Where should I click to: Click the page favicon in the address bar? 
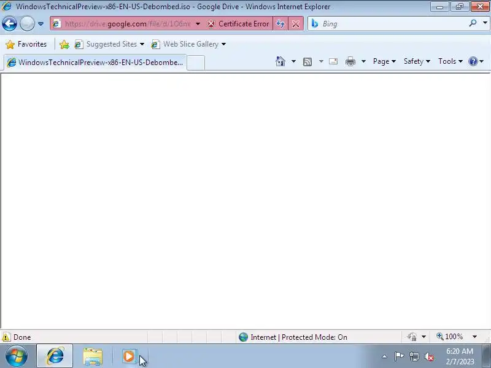(56, 24)
